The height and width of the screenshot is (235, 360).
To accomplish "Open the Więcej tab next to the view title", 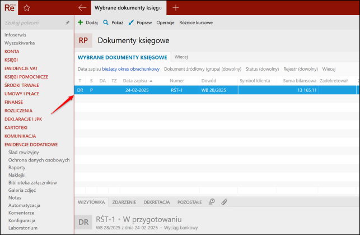I will 181,57.
